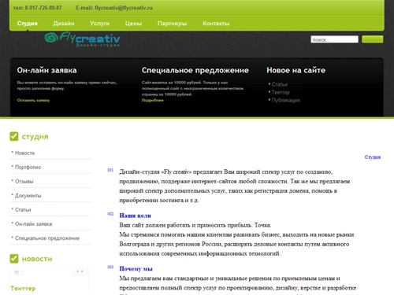Click the next arrow in news widget

82,271
